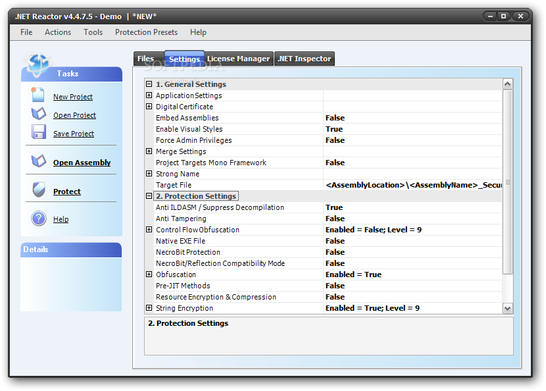546x391 pixels.
Task: Click the .NET Reactor logo above Tasks
Action: coord(37,64)
